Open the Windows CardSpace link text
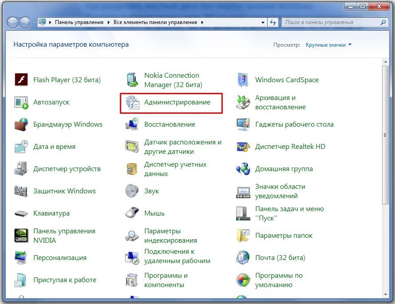The width and height of the screenshot is (395, 304). click(287, 80)
